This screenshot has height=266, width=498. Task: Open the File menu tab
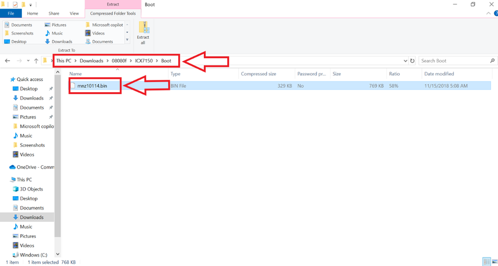pyautogui.click(x=11, y=13)
